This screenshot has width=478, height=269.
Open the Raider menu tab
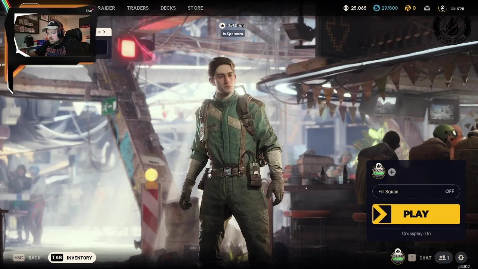[x=106, y=8]
